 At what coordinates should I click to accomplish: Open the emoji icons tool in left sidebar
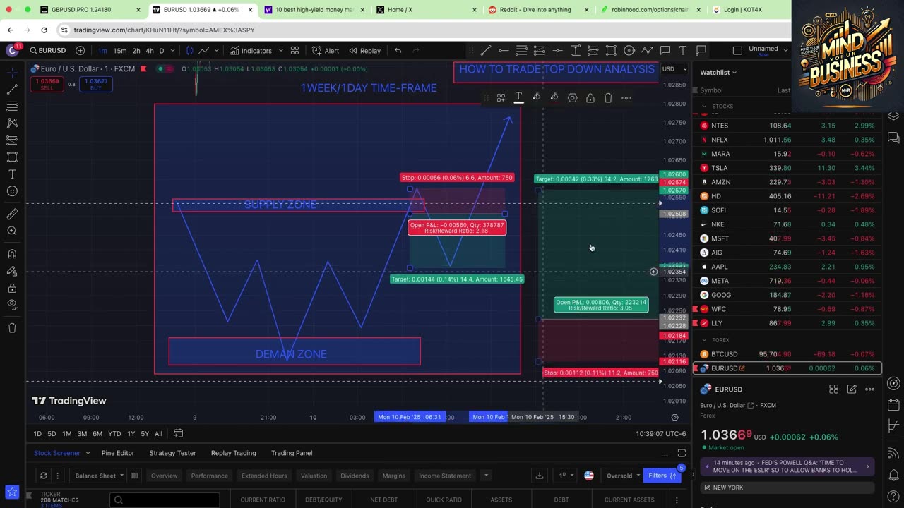point(12,191)
